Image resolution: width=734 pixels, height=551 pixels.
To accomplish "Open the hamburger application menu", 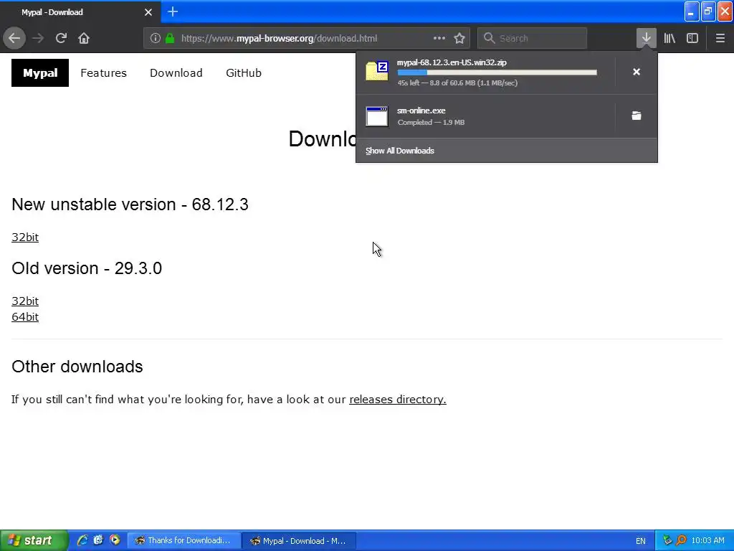I will pos(720,39).
